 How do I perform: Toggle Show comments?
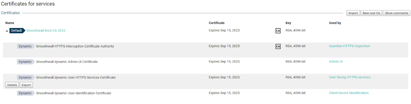tap(396, 13)
